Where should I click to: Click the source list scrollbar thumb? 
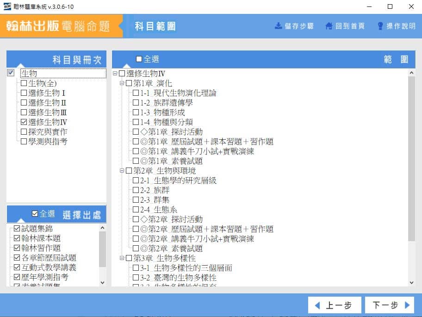coord(103,249)
